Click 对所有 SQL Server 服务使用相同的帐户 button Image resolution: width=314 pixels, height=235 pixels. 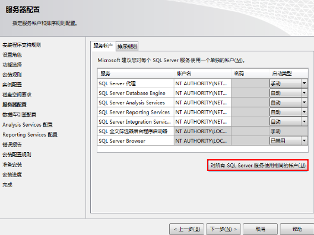tap(258, 165)
